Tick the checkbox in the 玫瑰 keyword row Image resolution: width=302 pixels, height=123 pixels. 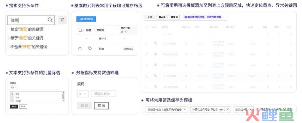[80, 49]
